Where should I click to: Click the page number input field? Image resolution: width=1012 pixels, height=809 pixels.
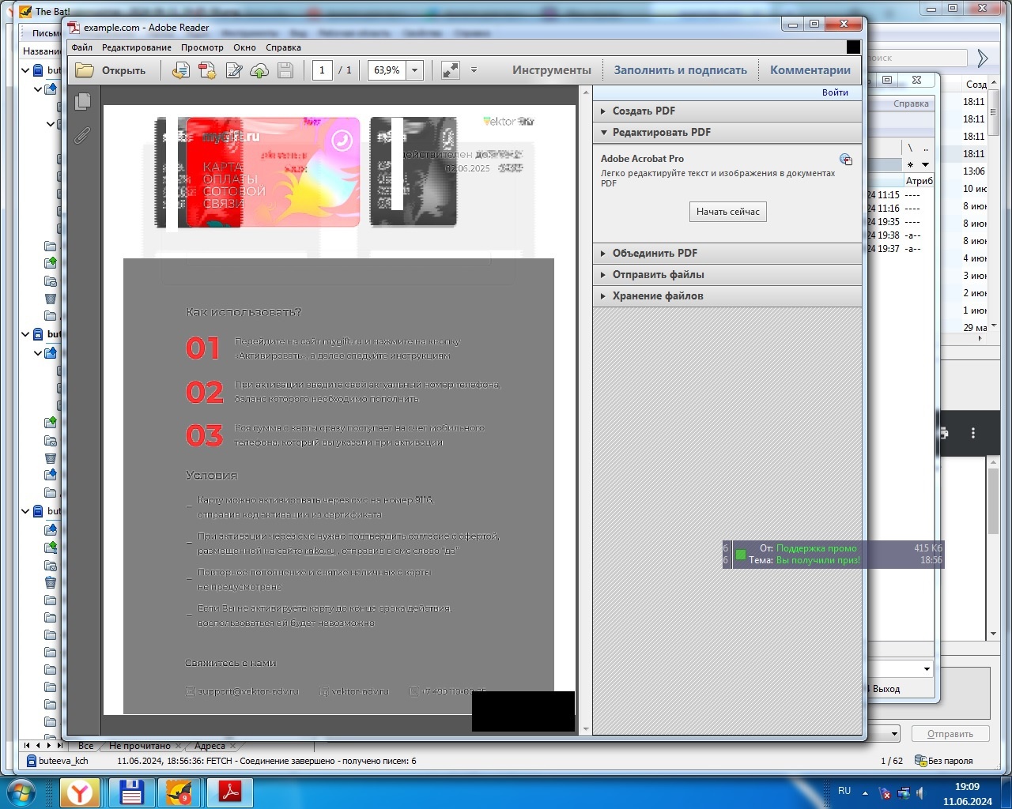pyautogui.click(x=322, y=70)
